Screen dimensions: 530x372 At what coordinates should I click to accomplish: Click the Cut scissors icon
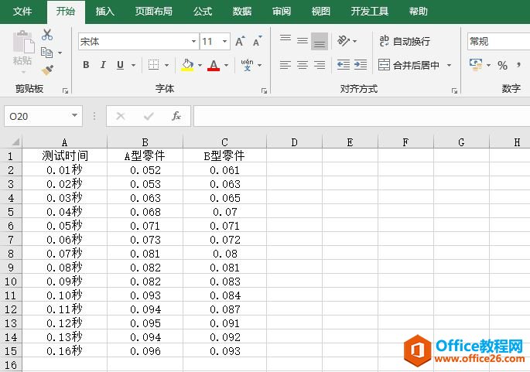point(47,35)
